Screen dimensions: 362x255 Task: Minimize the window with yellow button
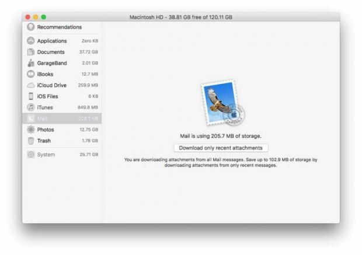pos(35,17)
